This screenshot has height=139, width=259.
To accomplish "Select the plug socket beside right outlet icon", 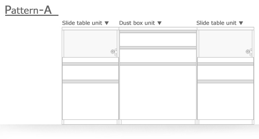I will click(251, 52).
